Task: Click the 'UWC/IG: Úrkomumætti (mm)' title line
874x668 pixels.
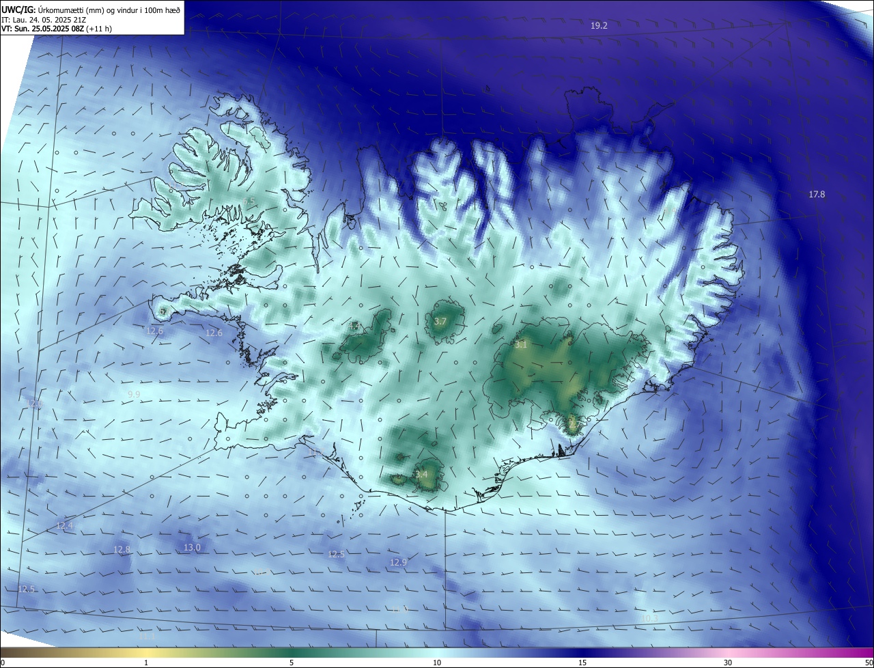Action: point(91,10)
